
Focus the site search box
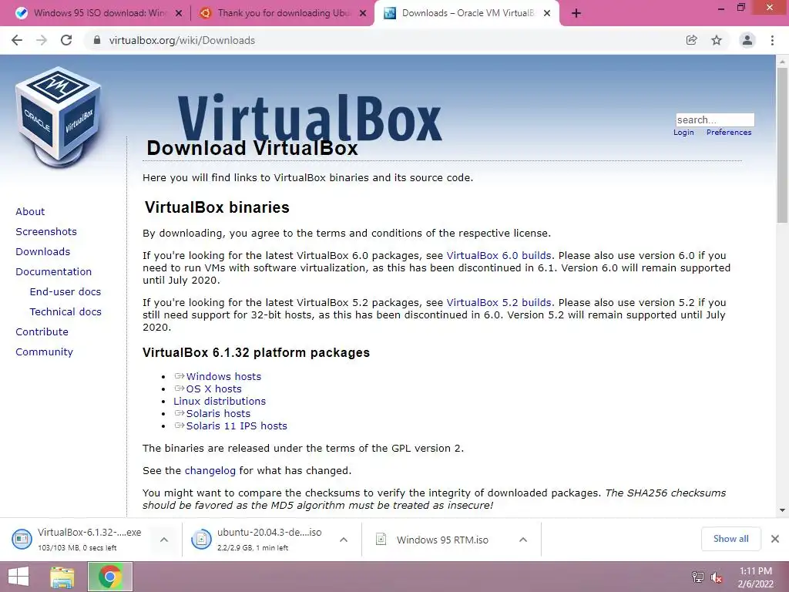coord(714,119)
